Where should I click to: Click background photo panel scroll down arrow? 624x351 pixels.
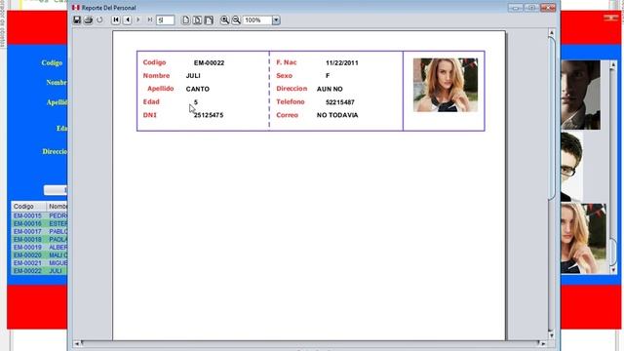[x=613, y=270]
